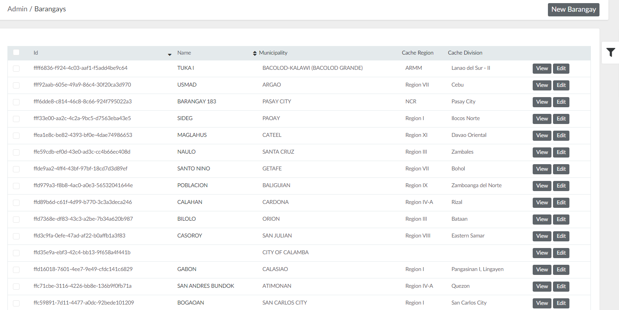The height and width of the screenshot is (310, 619).
Task: View SANTO NINO barangay
Action: tap(542, 169)
